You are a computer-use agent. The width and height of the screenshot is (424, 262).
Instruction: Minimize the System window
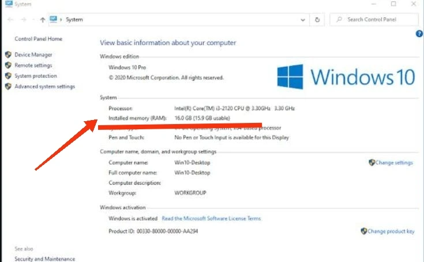point(374,4)
